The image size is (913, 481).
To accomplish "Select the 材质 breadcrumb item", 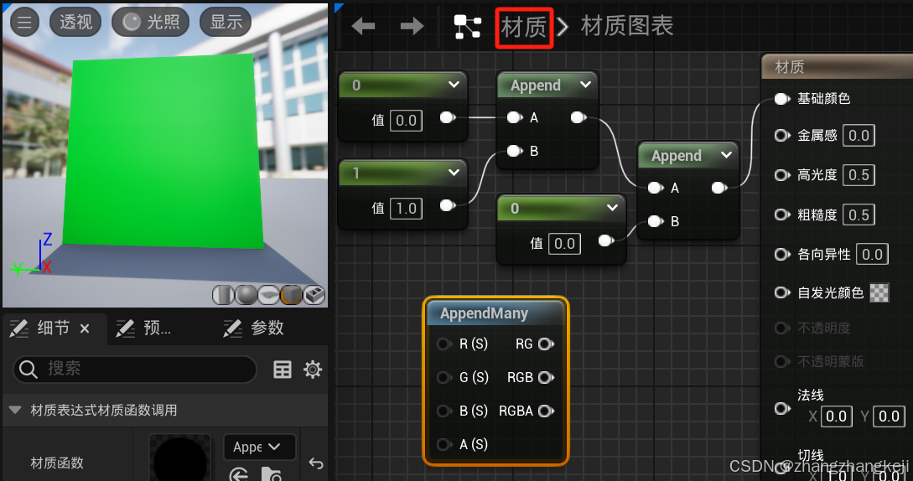I will (523, 27).
